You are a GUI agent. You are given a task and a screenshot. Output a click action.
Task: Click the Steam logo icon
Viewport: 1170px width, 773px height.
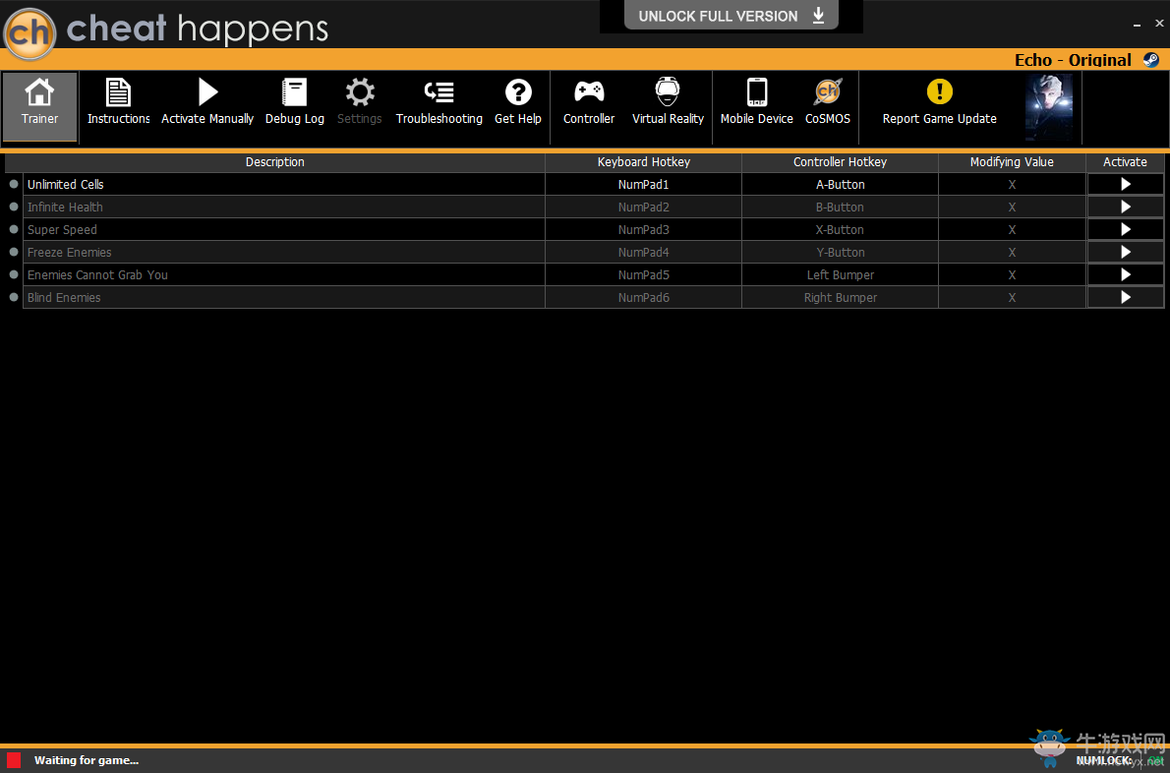coord(1151,60)
